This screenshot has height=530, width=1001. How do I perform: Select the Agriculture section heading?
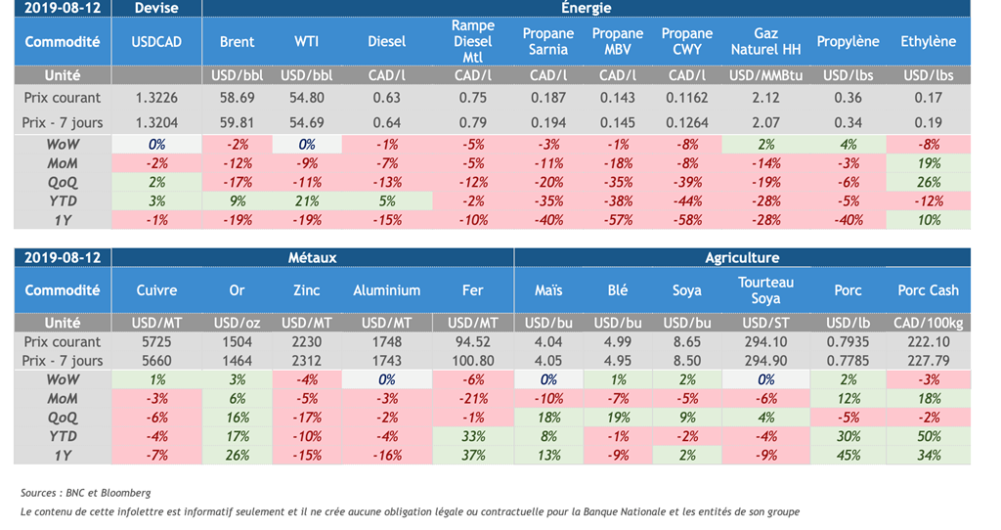pos(742,257)
